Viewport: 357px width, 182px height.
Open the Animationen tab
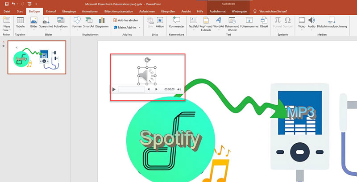coord(90,12)
